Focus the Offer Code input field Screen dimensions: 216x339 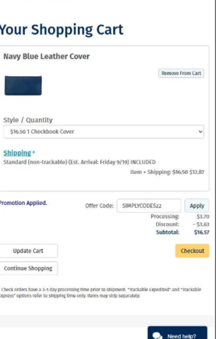[148, 206]
